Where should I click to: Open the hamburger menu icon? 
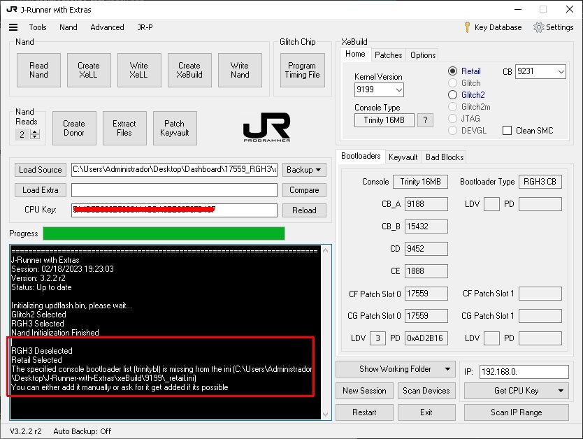coord(13,27)
